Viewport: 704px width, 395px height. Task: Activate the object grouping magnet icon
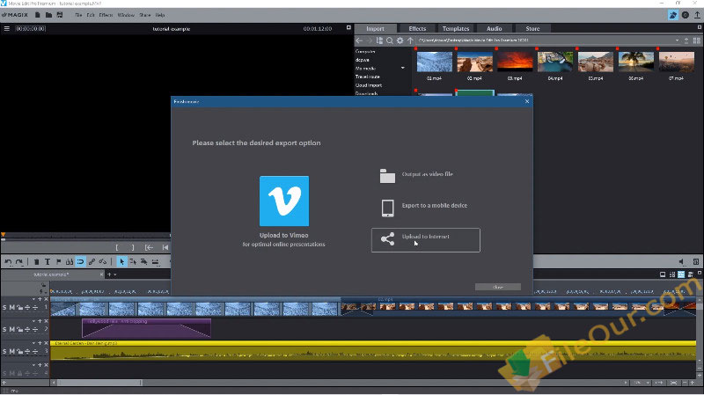pos(80,261)
